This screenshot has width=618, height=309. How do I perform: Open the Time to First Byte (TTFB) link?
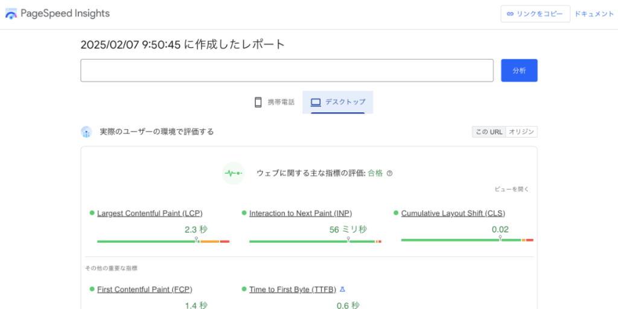293,289
